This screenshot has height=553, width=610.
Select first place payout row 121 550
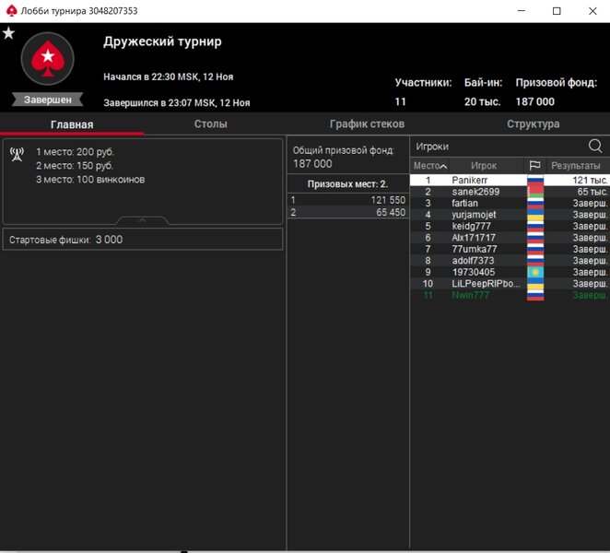coord(348,200)
